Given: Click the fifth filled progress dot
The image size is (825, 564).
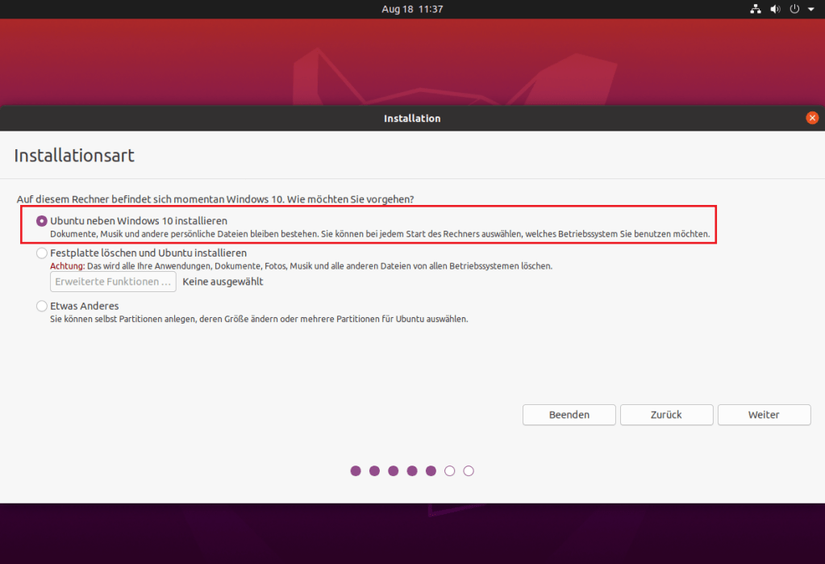Looking at the screenshot, I should point(431,471).
